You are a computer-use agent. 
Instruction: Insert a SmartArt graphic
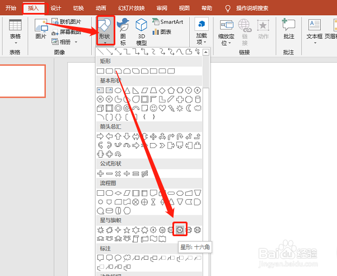coord(167,21)
